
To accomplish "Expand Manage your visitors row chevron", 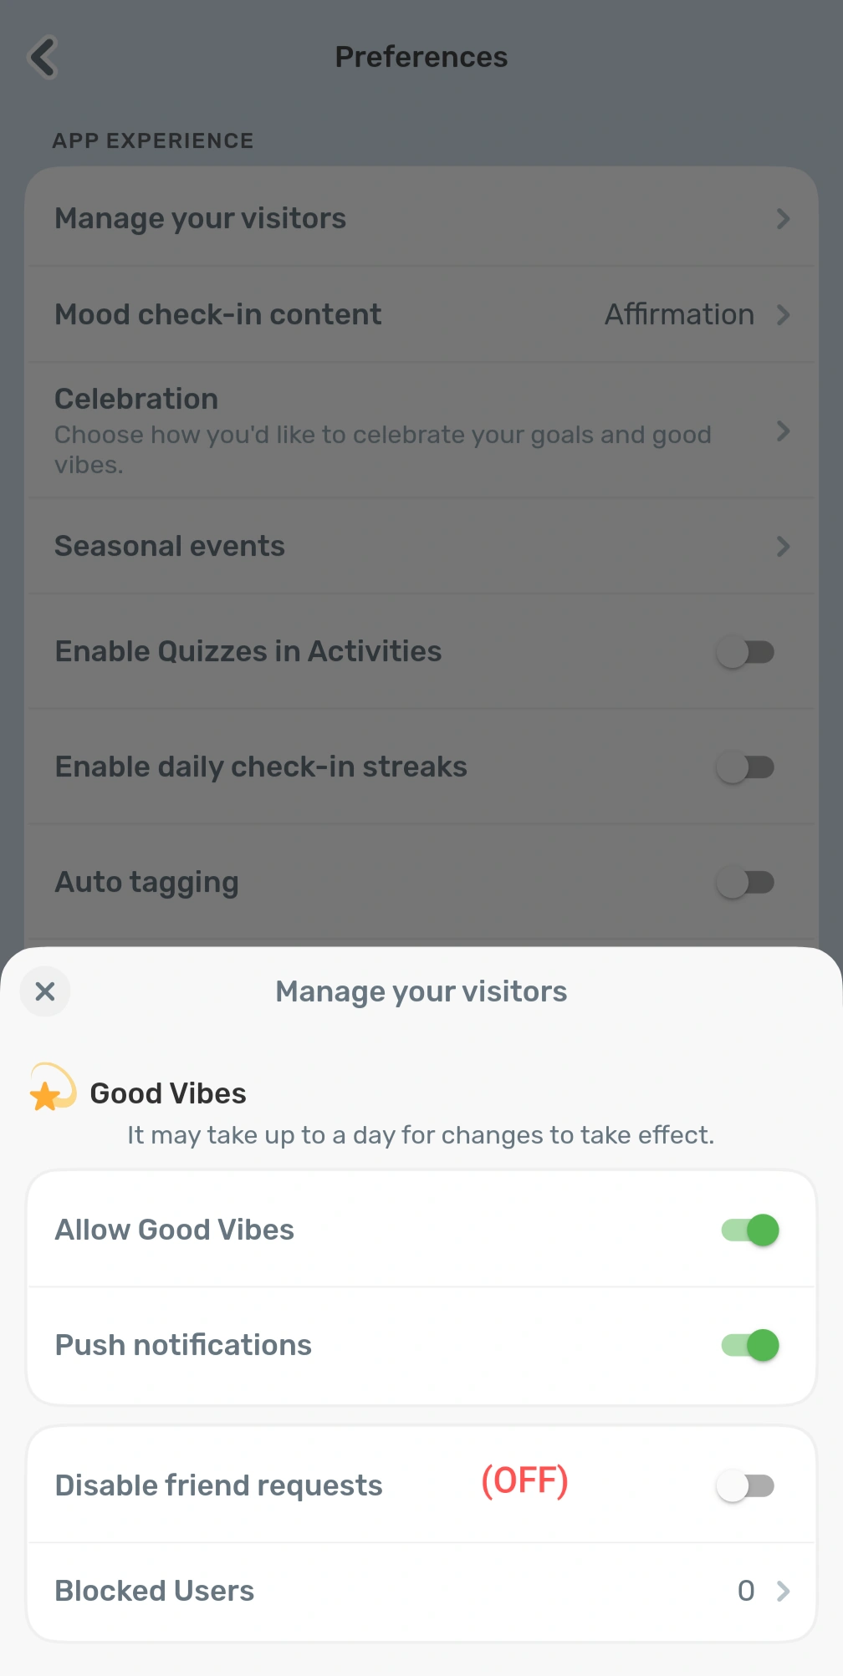I will [x=783, y=219].
